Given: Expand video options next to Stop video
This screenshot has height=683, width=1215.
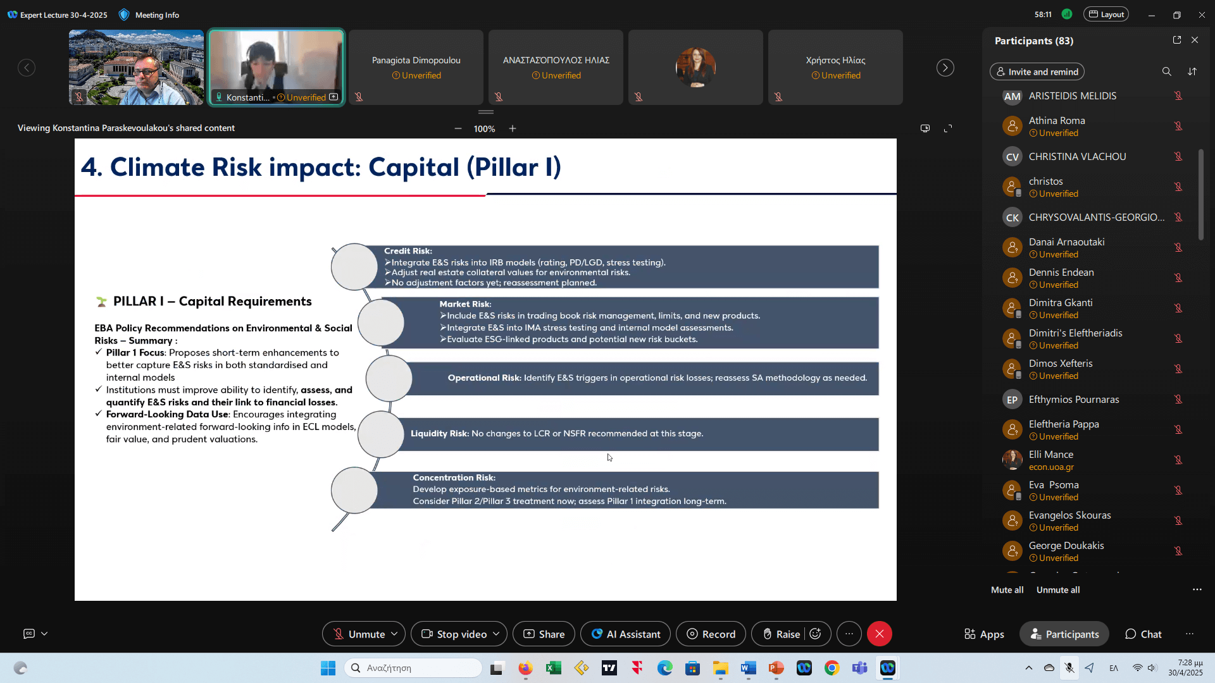Looking at the screenshot, I should pyautogui.click(x=496, y=634).
